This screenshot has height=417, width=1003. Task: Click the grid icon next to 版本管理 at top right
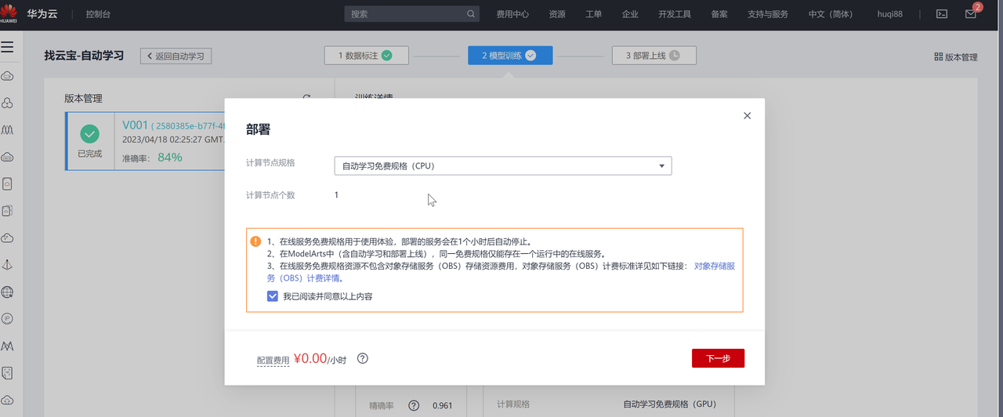[x=939, y=56]
